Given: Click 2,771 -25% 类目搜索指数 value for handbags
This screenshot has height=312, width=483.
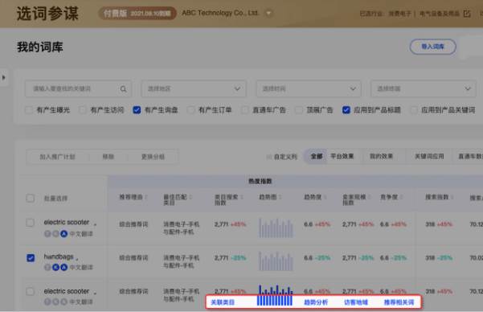Looking at the screenshot, I should (x=230, y=258).
